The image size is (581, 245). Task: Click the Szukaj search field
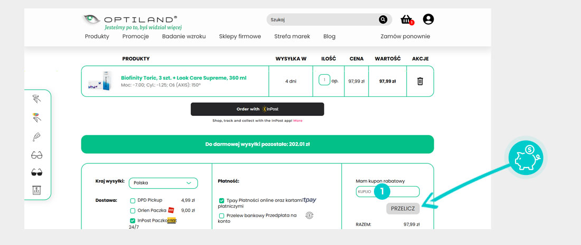click(322, 20)
